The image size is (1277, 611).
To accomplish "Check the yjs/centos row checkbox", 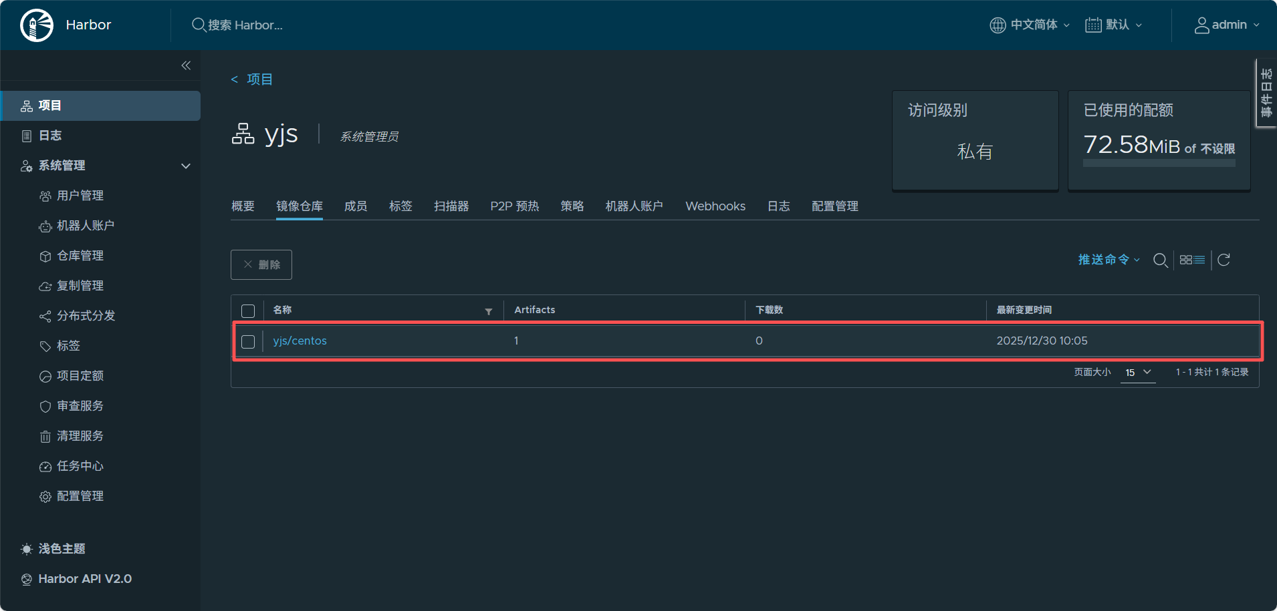I will pos(248,342).
